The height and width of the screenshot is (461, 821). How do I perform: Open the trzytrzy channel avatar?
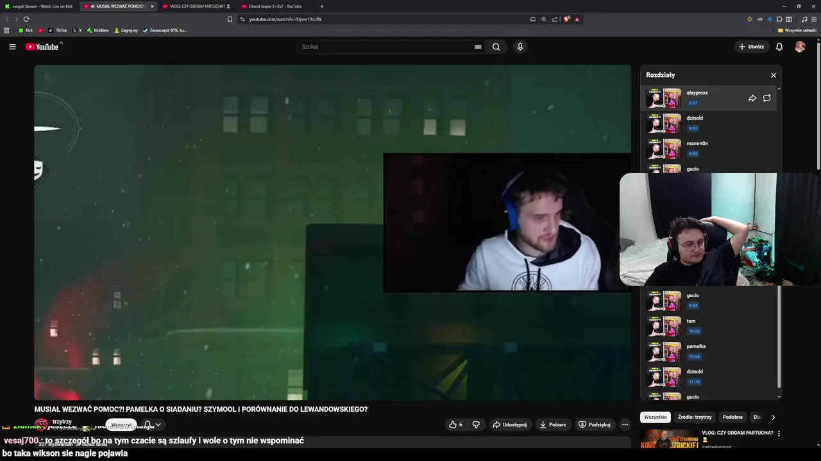pyautogui.click(x=41, y=425)
